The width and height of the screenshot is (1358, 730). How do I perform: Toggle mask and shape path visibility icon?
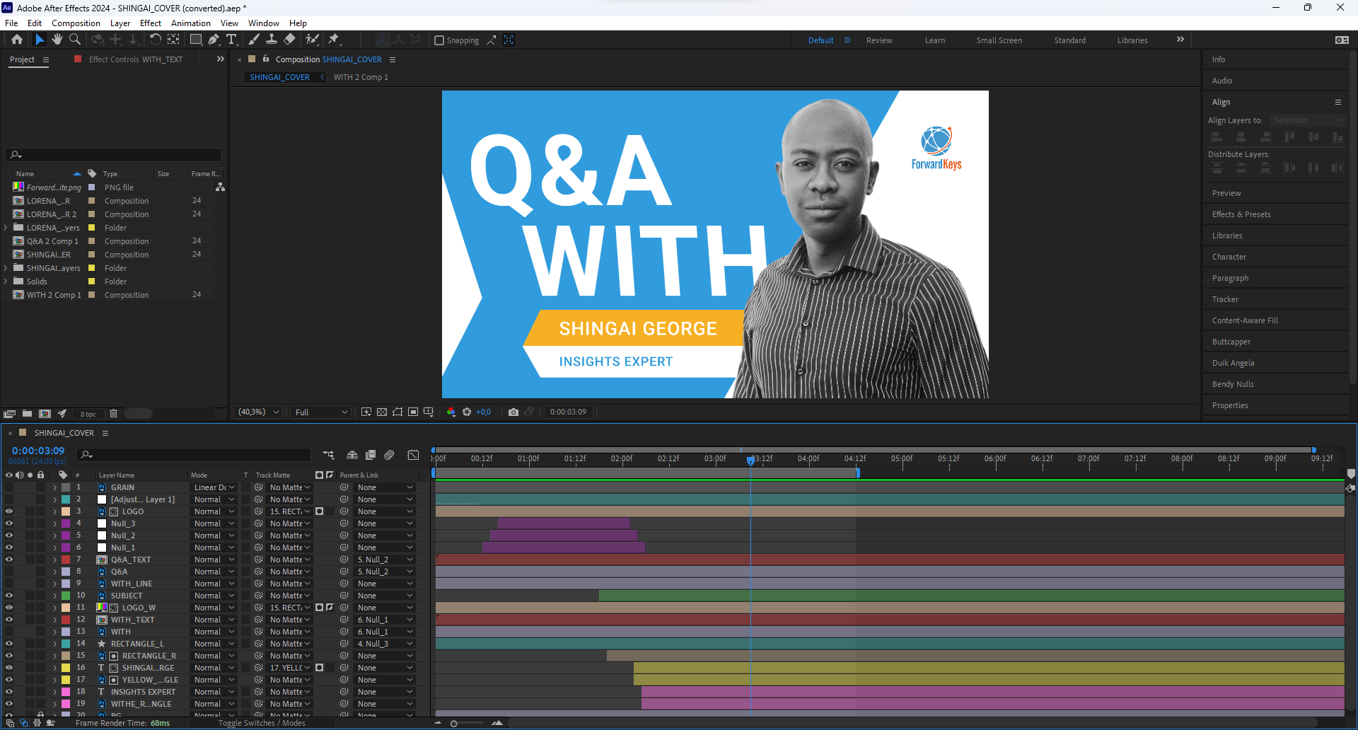[397, 412]
